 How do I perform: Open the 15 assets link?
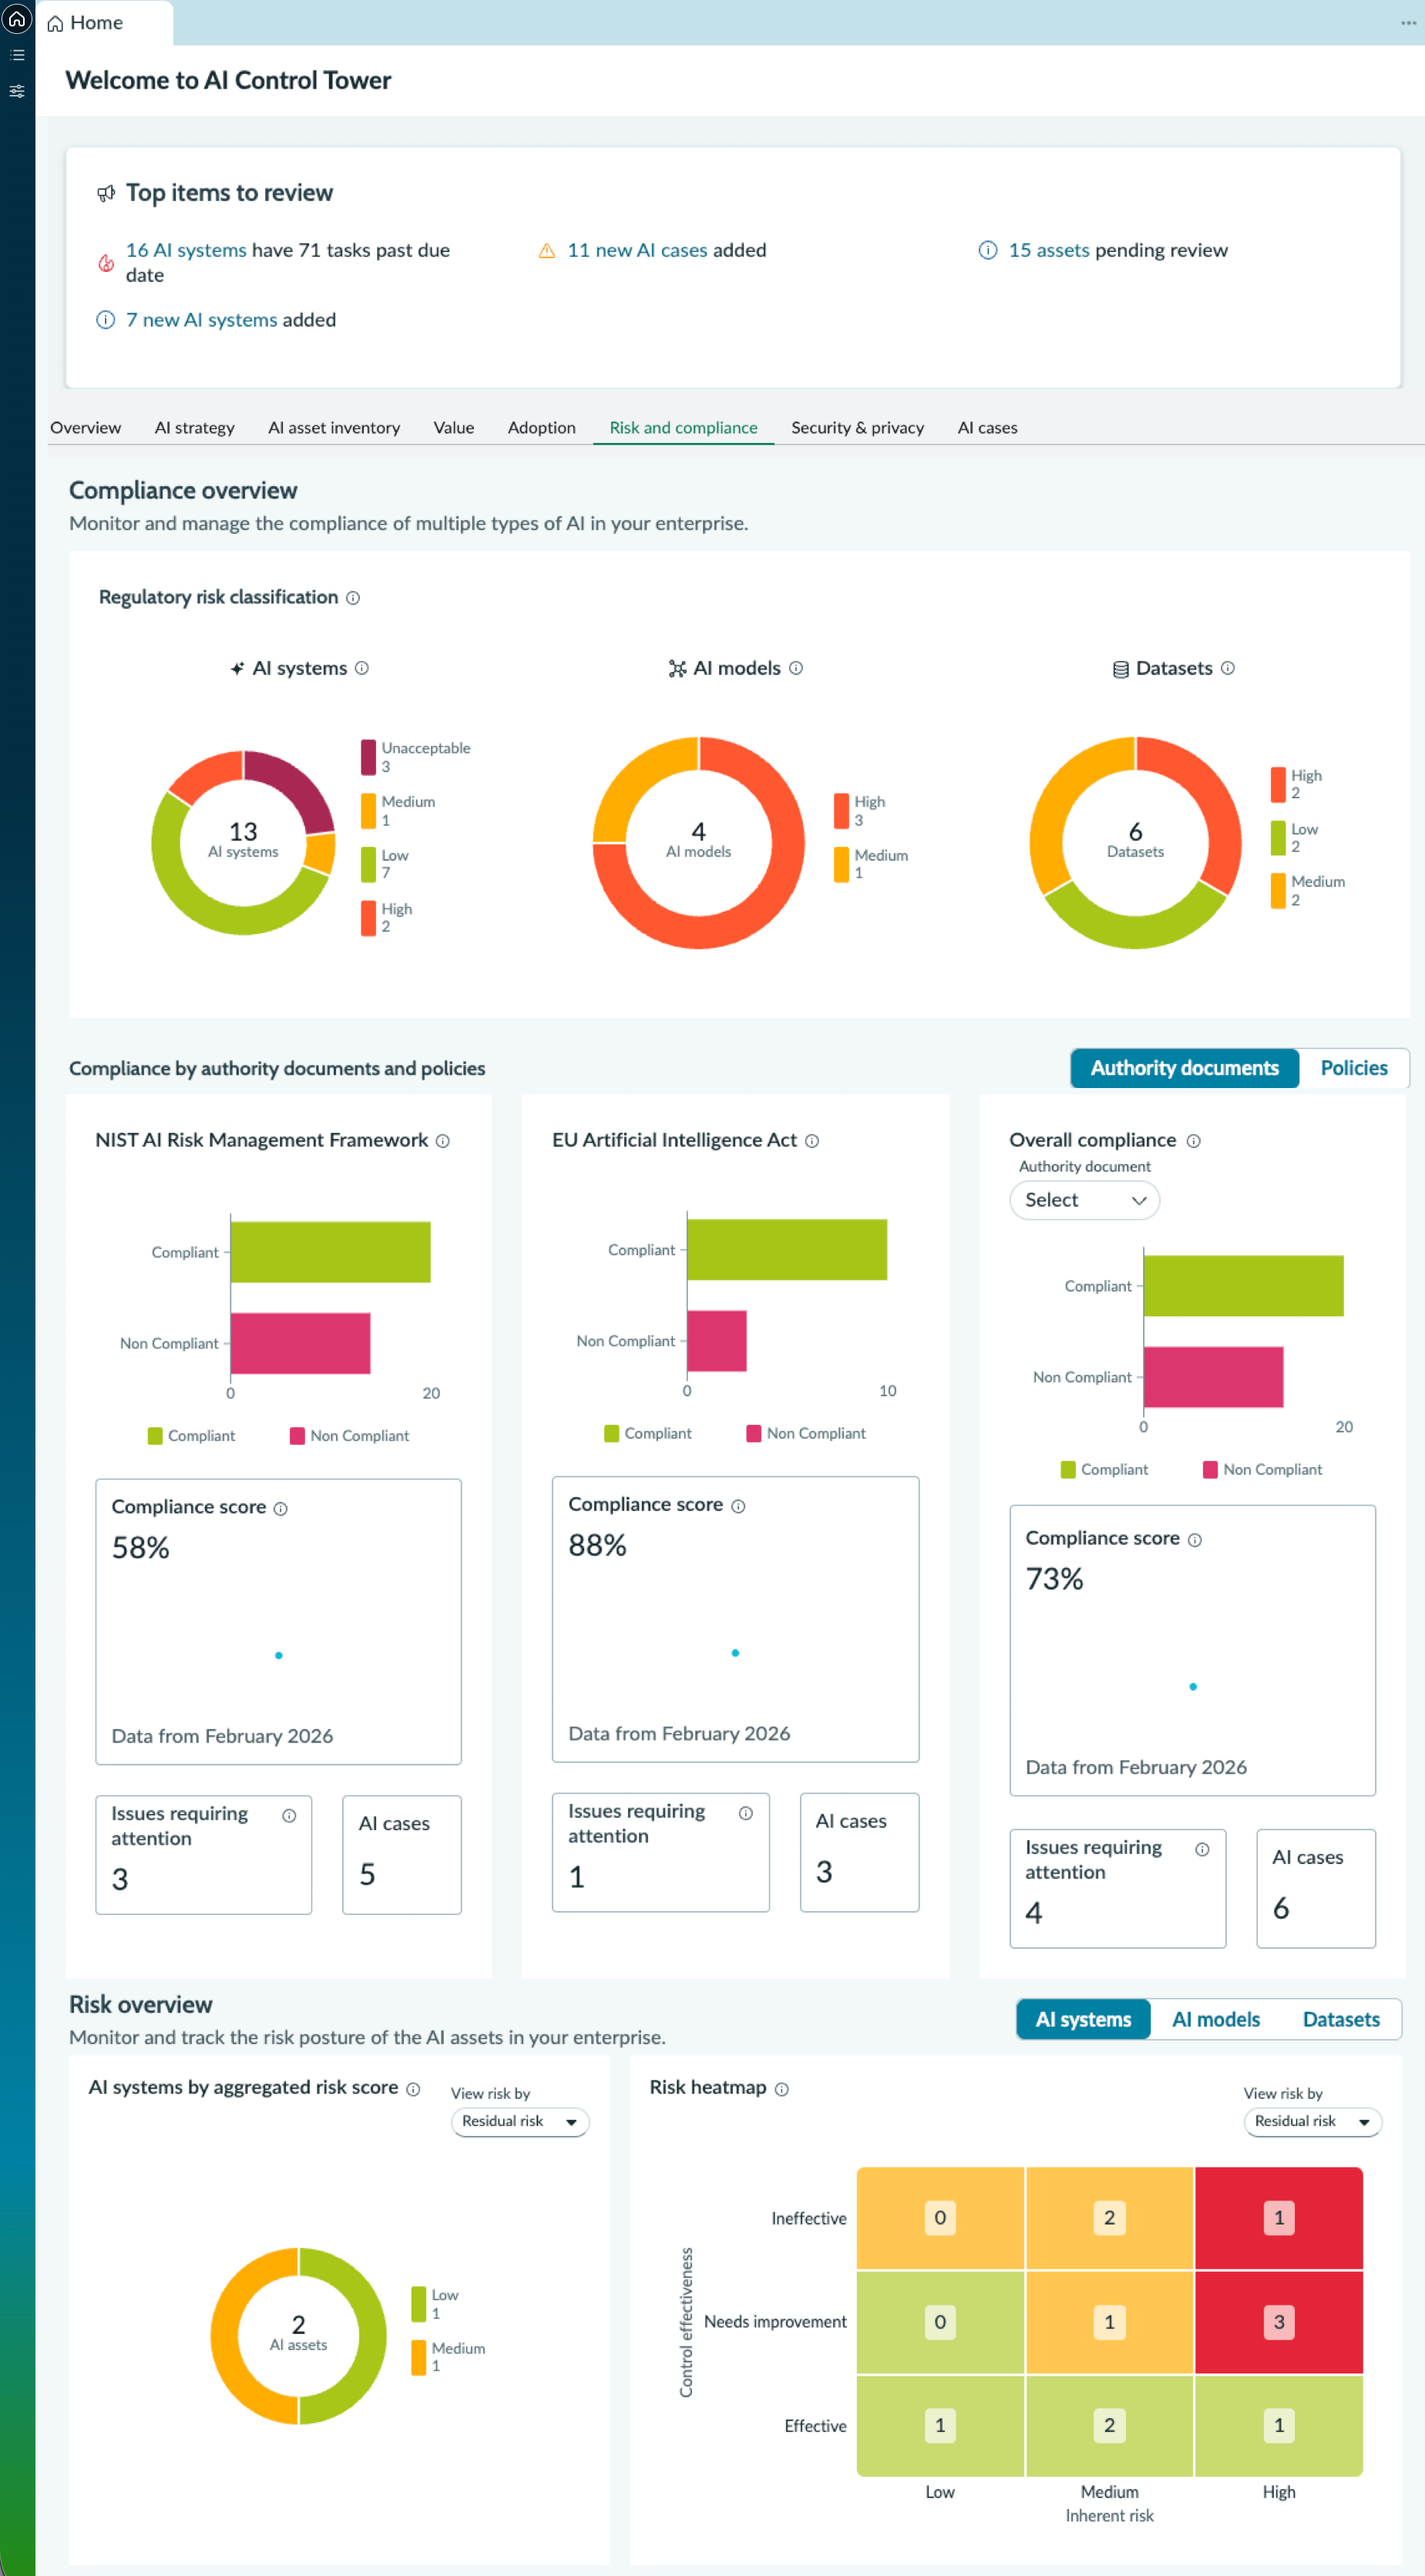point(1049,250)
